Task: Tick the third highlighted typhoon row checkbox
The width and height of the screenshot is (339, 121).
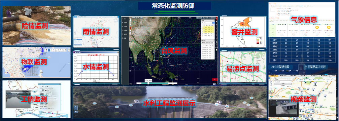Action: (204, 32)
